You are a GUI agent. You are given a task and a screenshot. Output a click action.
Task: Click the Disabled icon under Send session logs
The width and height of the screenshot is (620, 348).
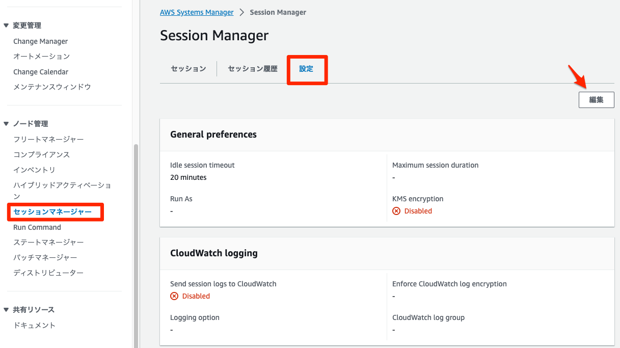pos(174,296)
